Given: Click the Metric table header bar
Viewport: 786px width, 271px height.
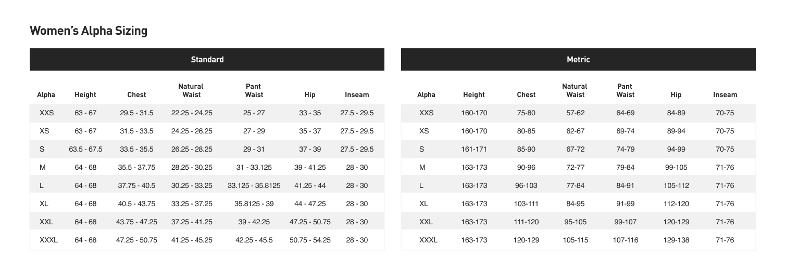Looking at the screenshot, I should pyautogui.click(x=578, y=60).
